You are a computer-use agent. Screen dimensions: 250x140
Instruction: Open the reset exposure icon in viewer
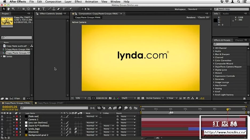[x=197, y=98]
